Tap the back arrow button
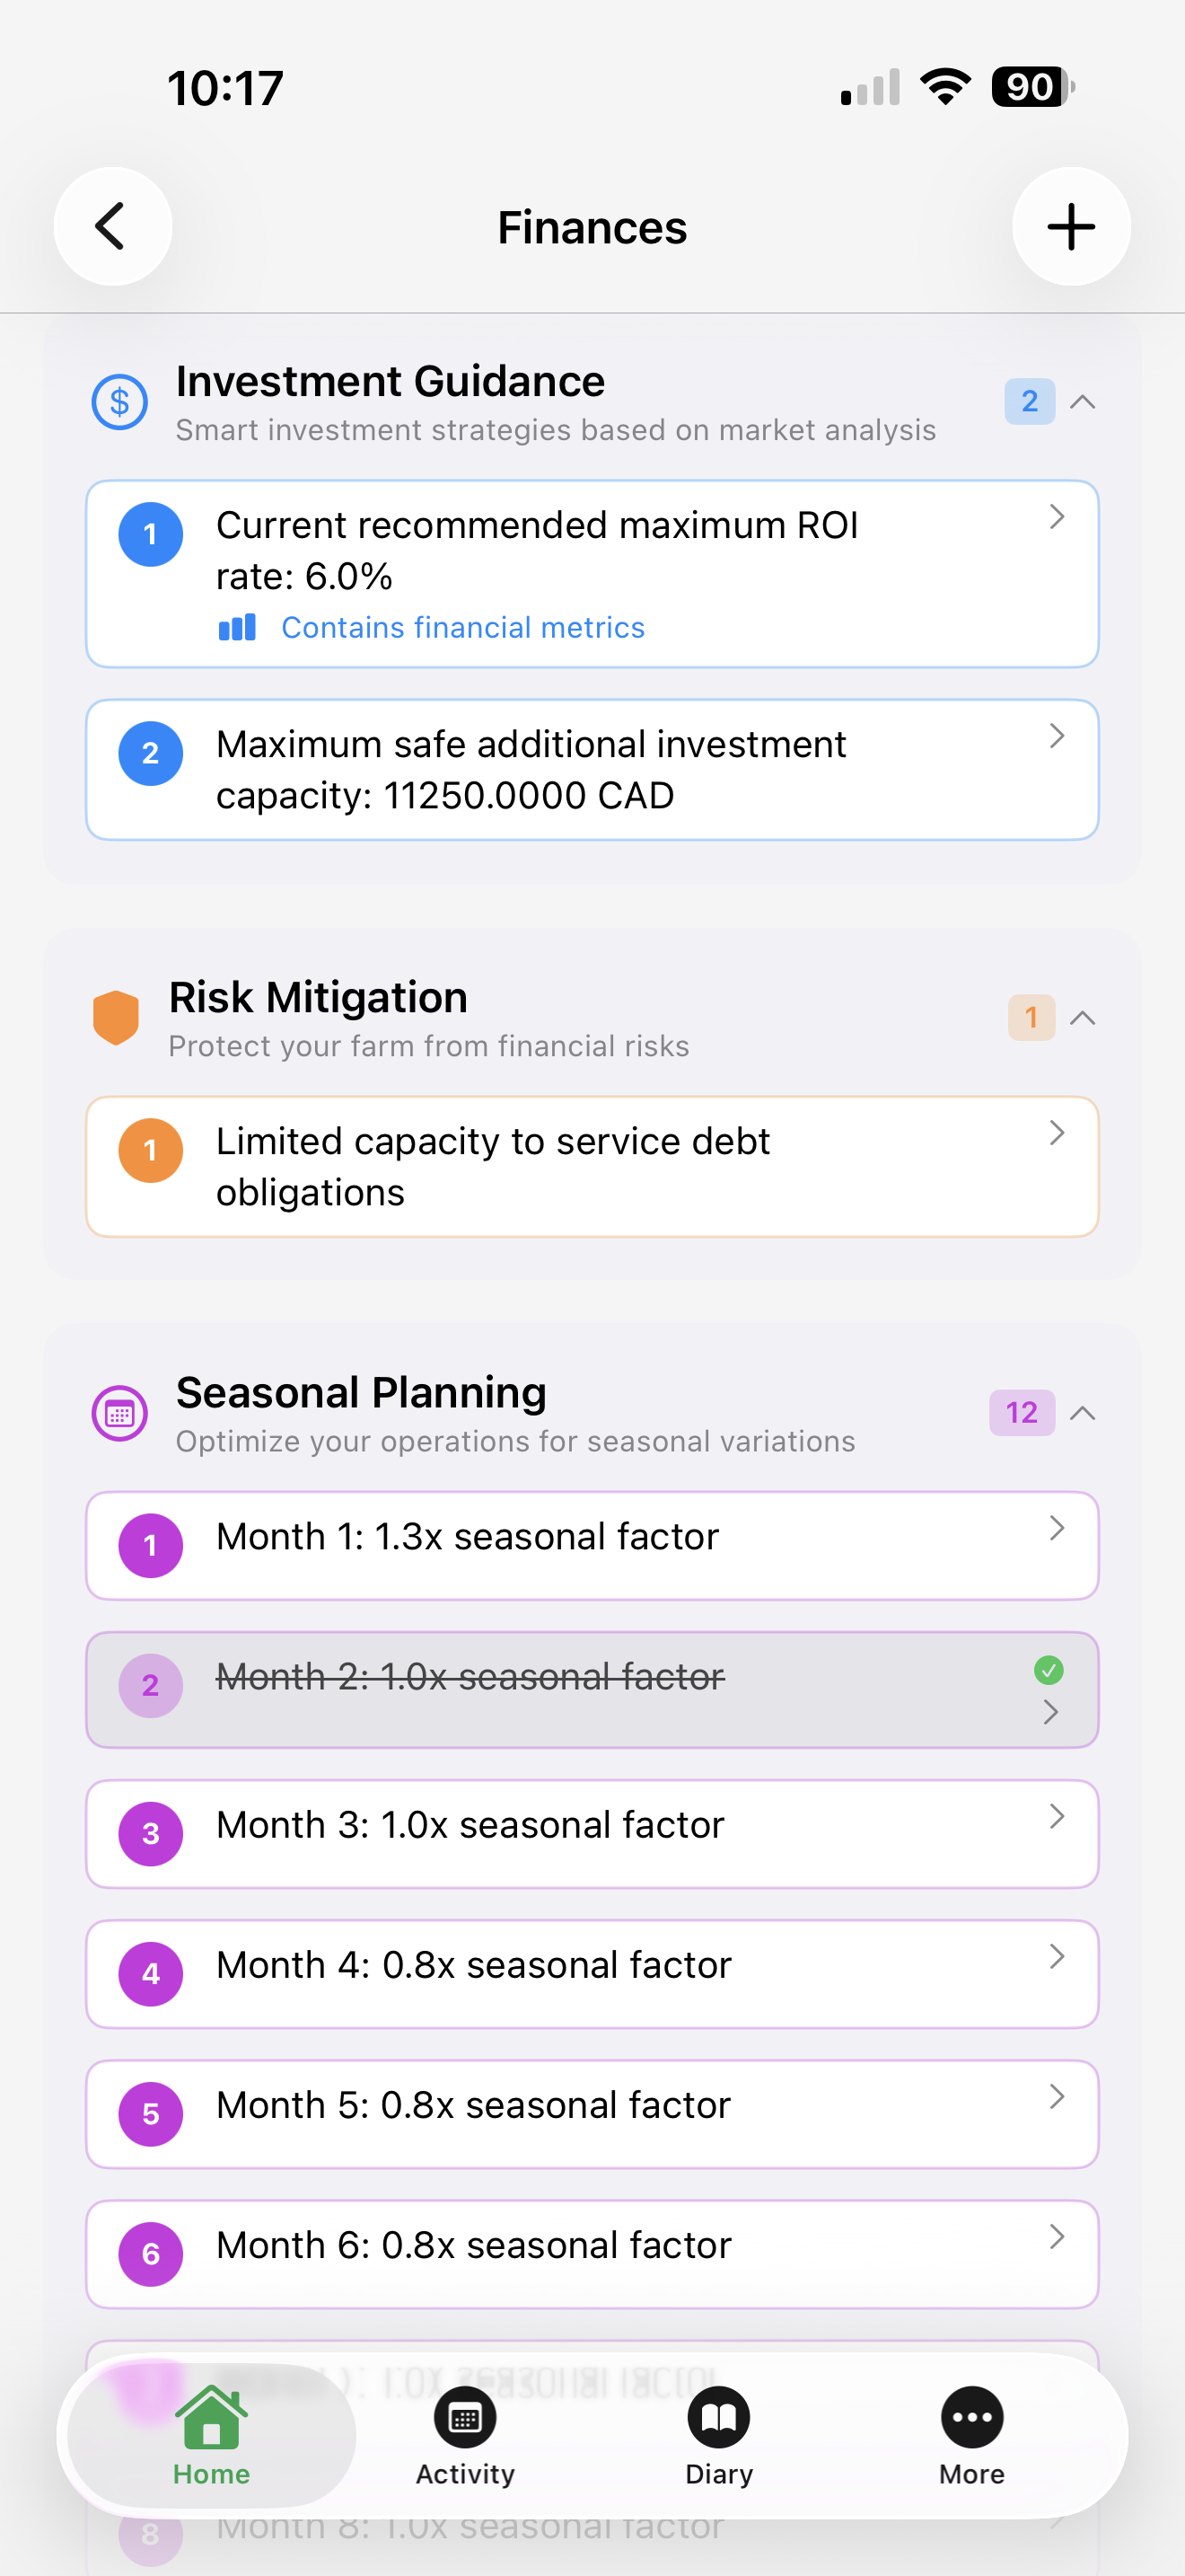 pos(112,227)
